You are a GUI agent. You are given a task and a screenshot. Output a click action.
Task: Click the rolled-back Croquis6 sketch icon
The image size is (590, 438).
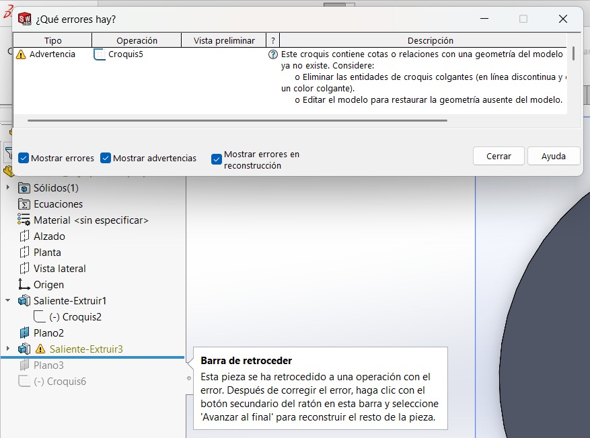click(24, 381)
